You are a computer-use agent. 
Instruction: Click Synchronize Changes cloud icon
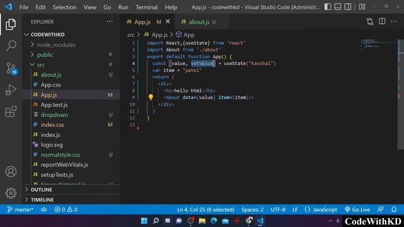tap(44, 209)
